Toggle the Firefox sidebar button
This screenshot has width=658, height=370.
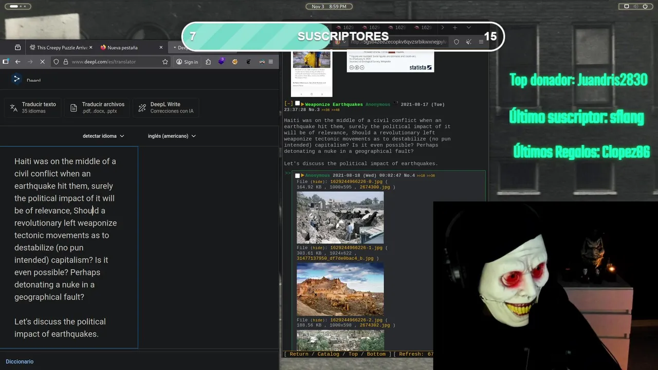6,62
